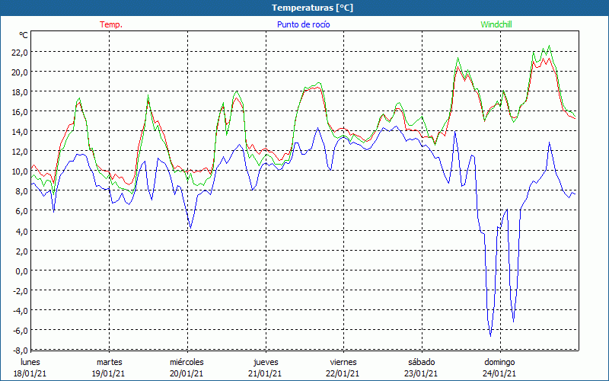Click the '6,0' y-axis value

pyautogui.click(x=22, y=211)
